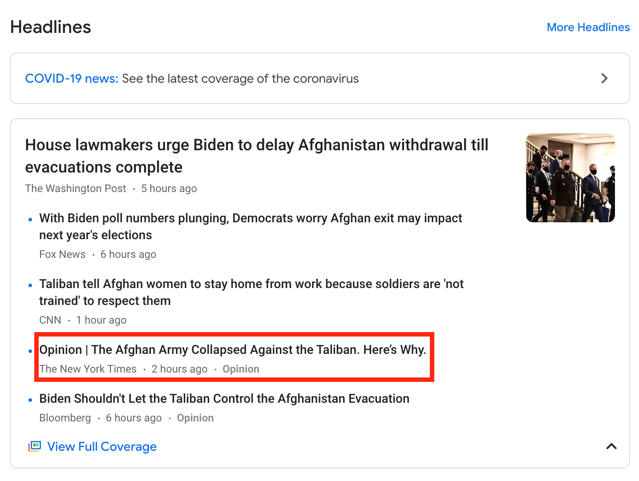Open the COVID-19 banner using the right chevron

pos(604,78)
